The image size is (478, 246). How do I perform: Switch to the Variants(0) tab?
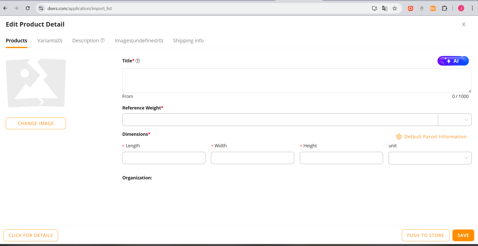pos(50,41)
